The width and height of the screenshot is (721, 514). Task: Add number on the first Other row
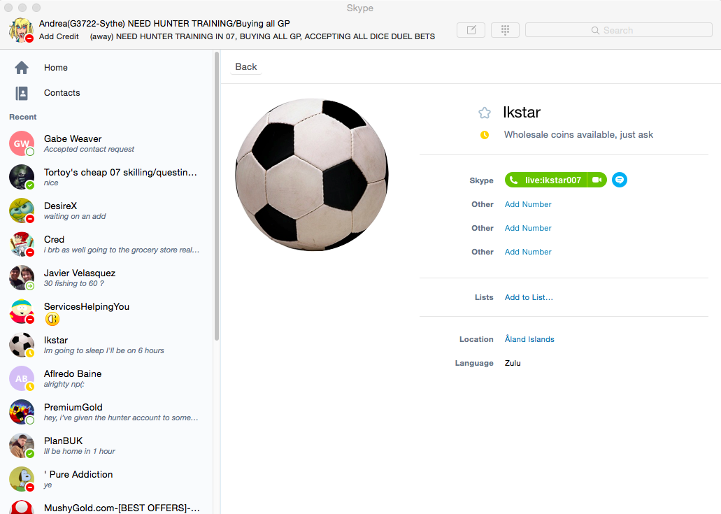(x=528, y=204)
